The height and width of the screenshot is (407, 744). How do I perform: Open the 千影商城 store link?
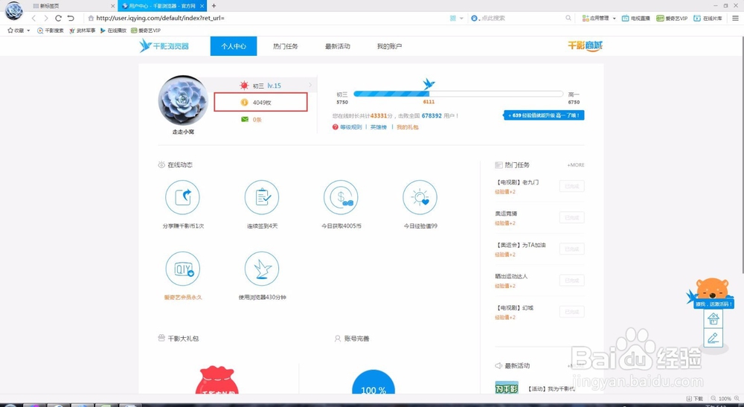[x=585, y=45]
